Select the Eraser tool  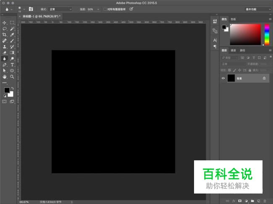[5, 53]
